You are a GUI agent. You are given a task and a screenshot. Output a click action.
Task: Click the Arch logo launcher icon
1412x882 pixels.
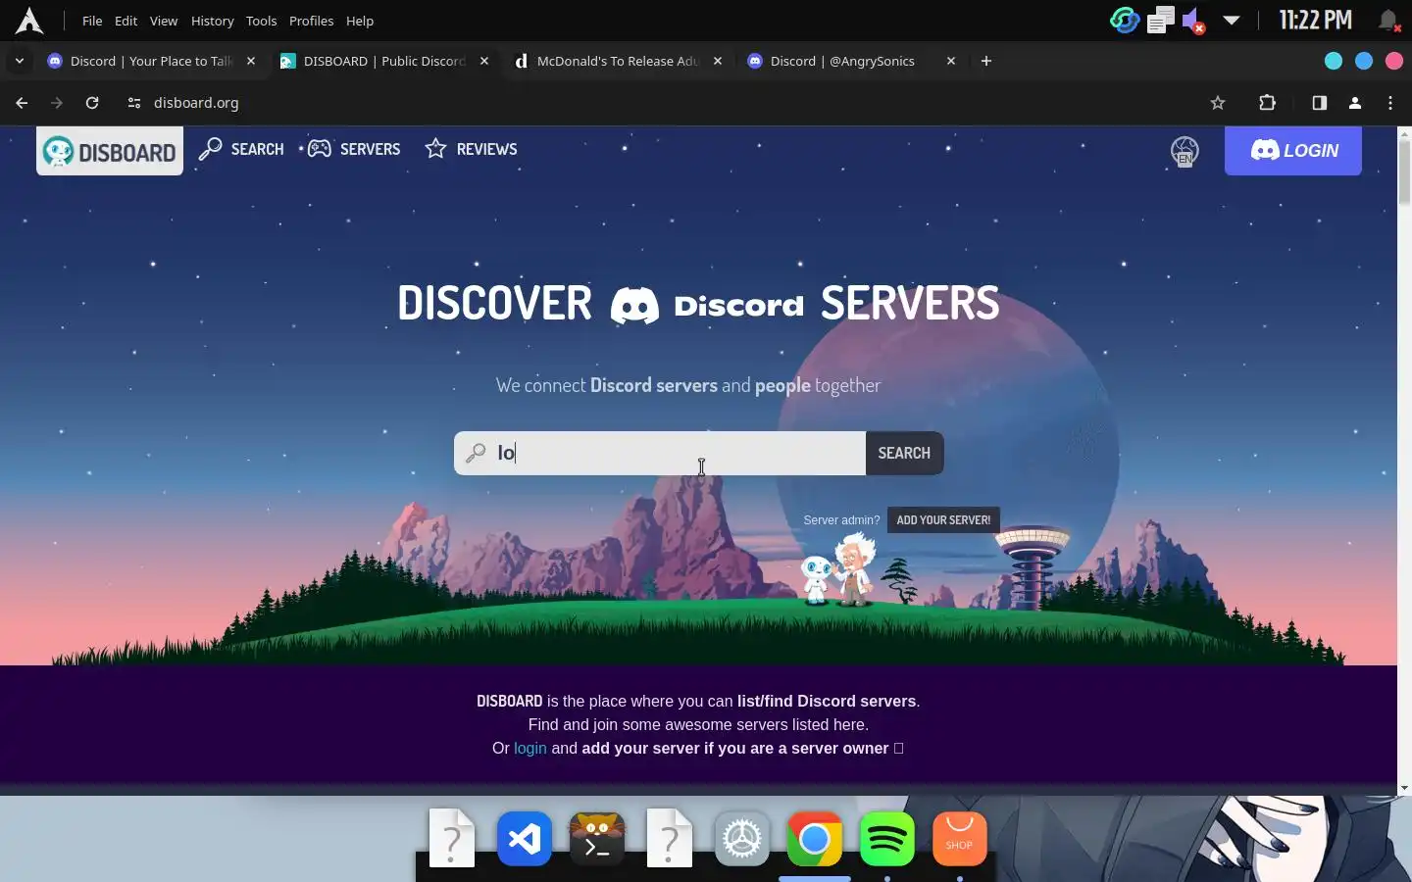[x=29, y=21]
